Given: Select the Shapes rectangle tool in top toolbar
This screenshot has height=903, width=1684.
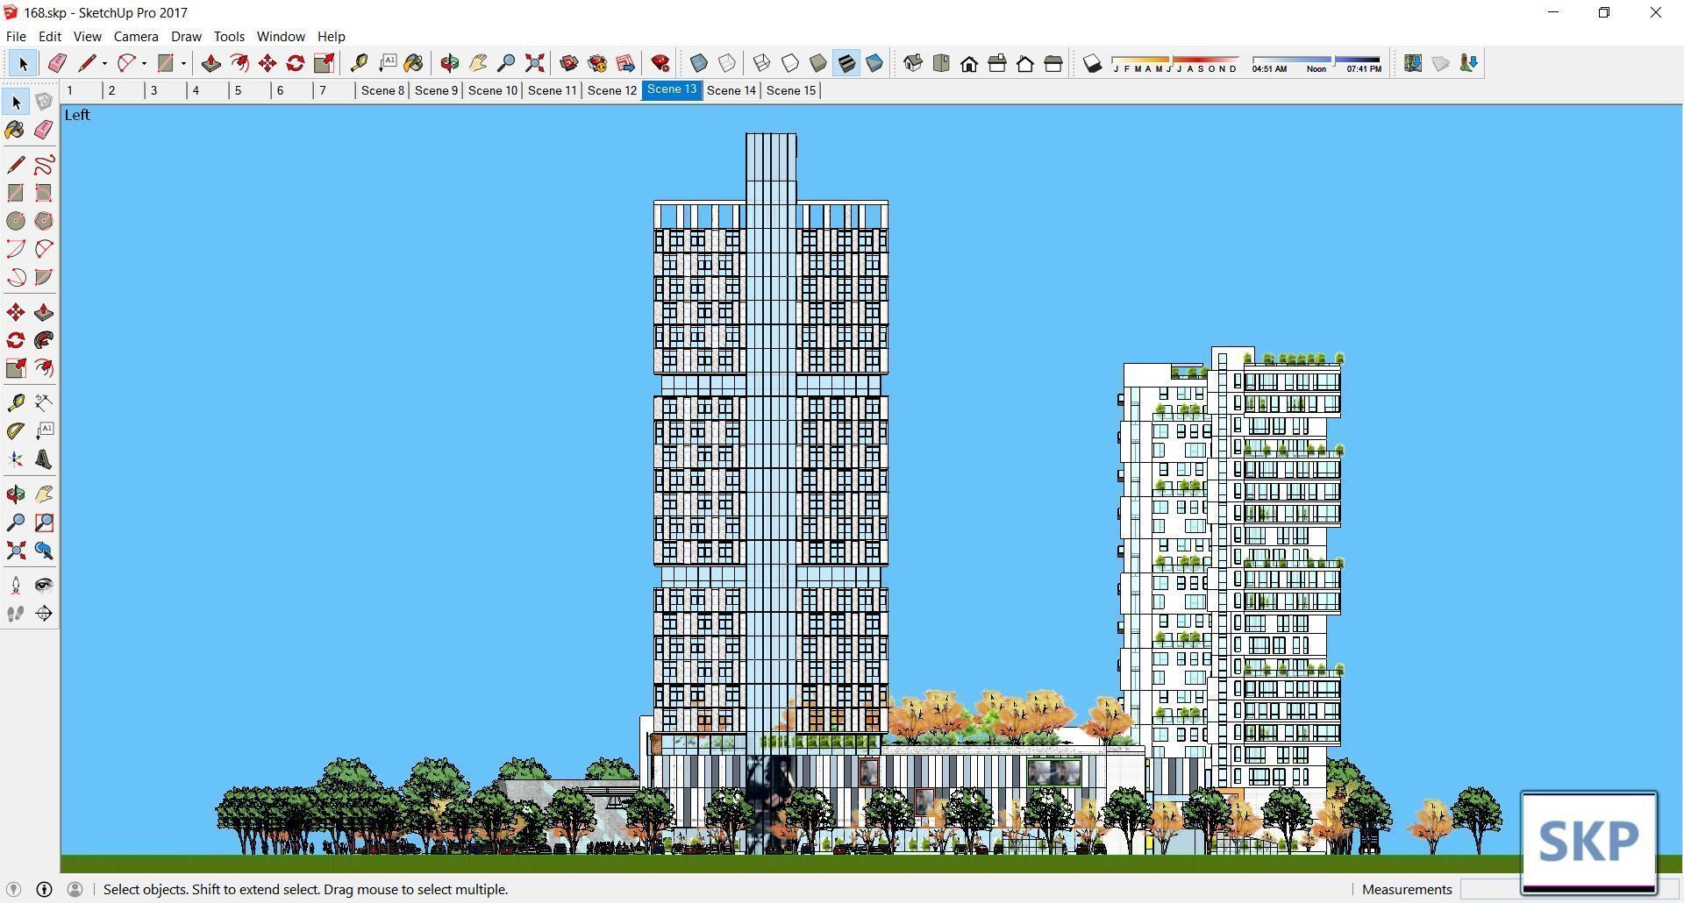Looking at the screenshot, I should (x=166, y=63).
